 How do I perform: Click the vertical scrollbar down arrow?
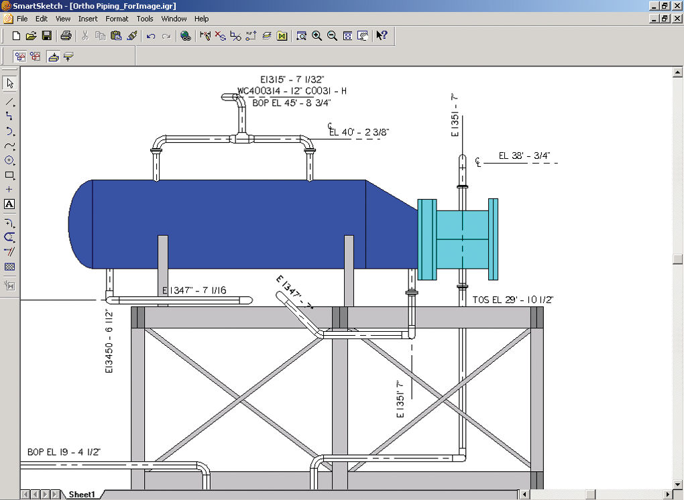tap(677, 484)
